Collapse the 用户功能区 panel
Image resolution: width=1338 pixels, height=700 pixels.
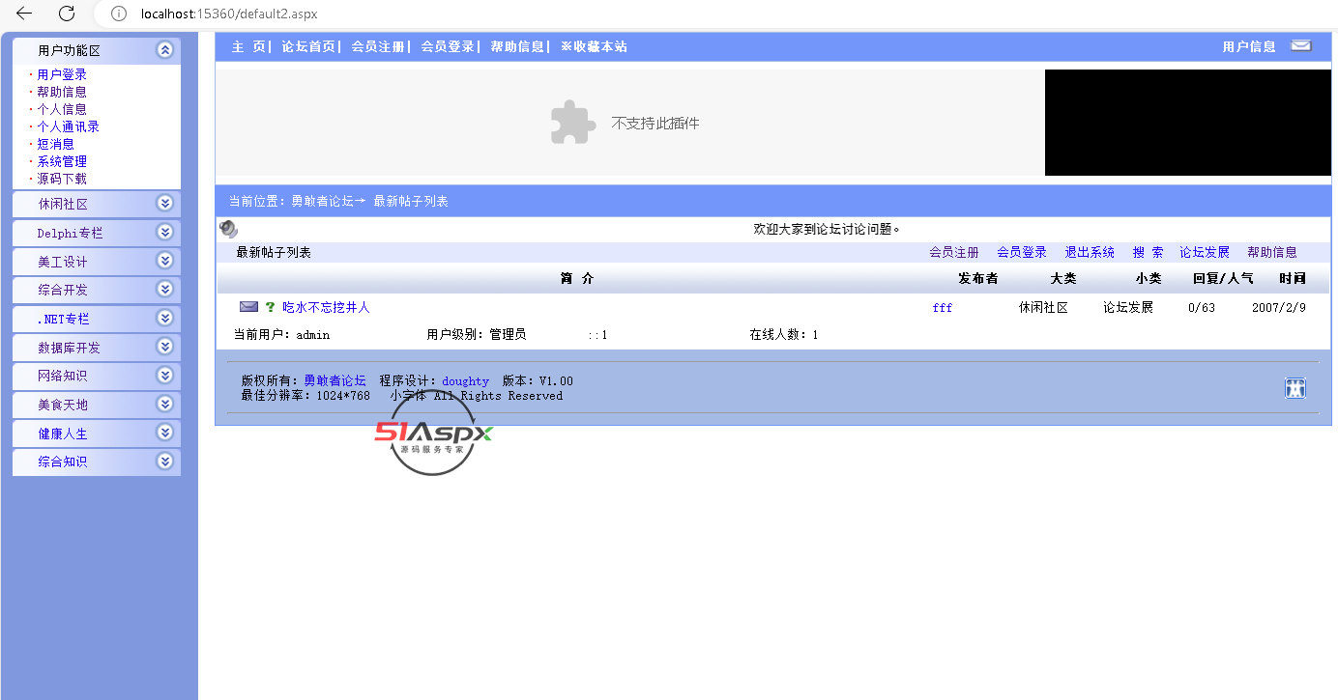[165, 50]
